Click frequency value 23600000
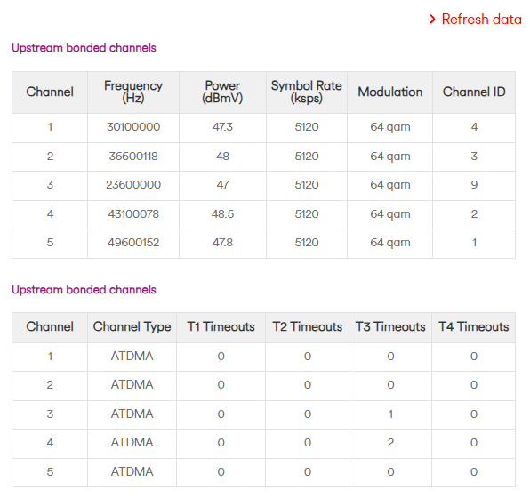This screenshot has width=530, height=498. pos(133,185)
